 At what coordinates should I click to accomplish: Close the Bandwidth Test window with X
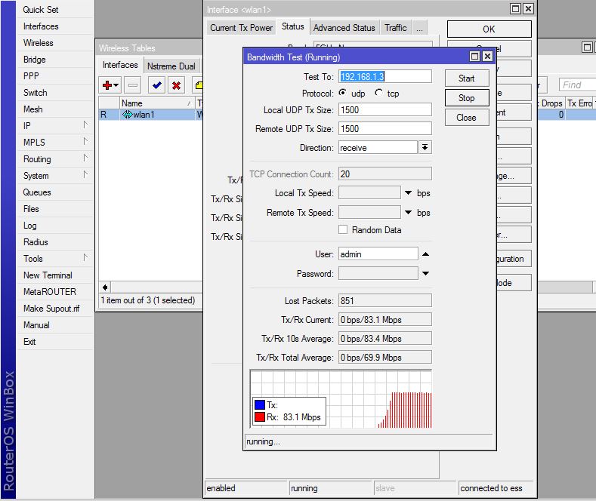click(487, 57)
